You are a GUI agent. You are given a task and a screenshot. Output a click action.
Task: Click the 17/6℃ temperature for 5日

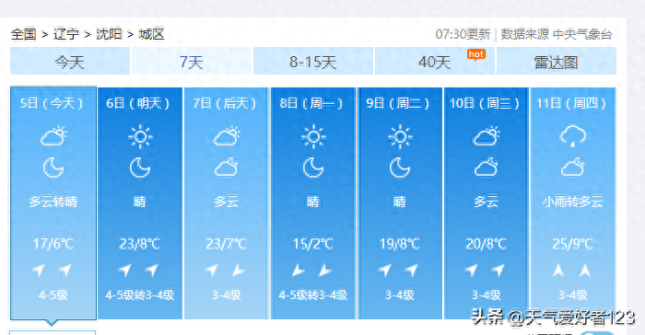click(x=53, y=244)
